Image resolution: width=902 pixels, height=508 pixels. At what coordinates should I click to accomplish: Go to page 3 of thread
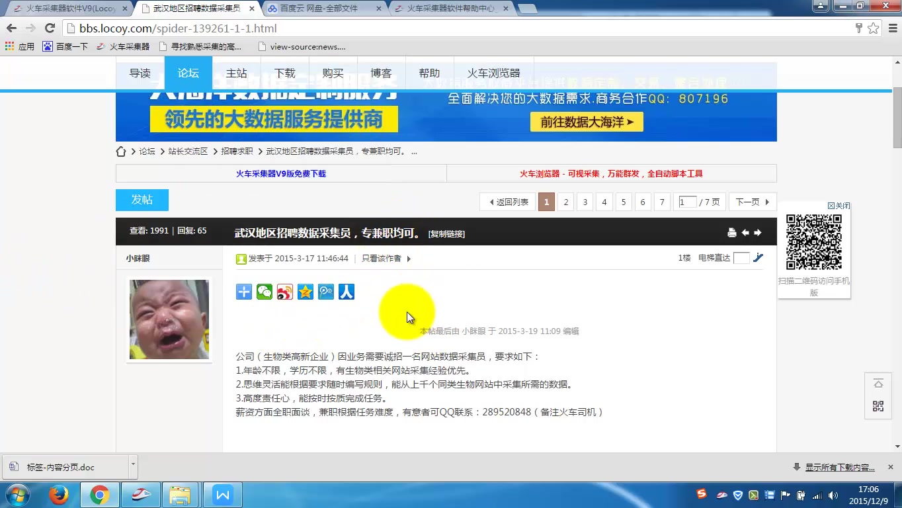point(585,202)
